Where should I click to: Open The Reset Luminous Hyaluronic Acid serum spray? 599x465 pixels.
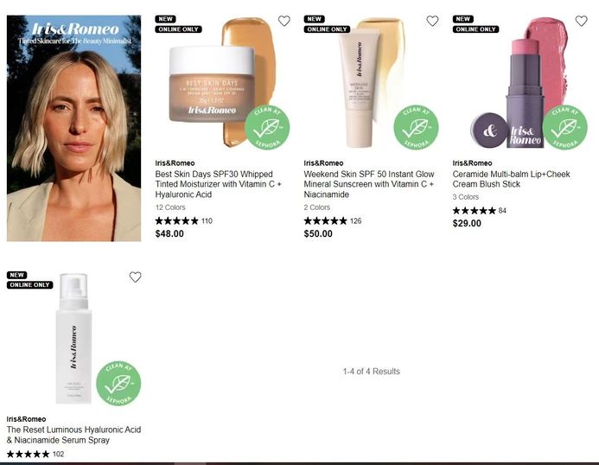(73, 435)
